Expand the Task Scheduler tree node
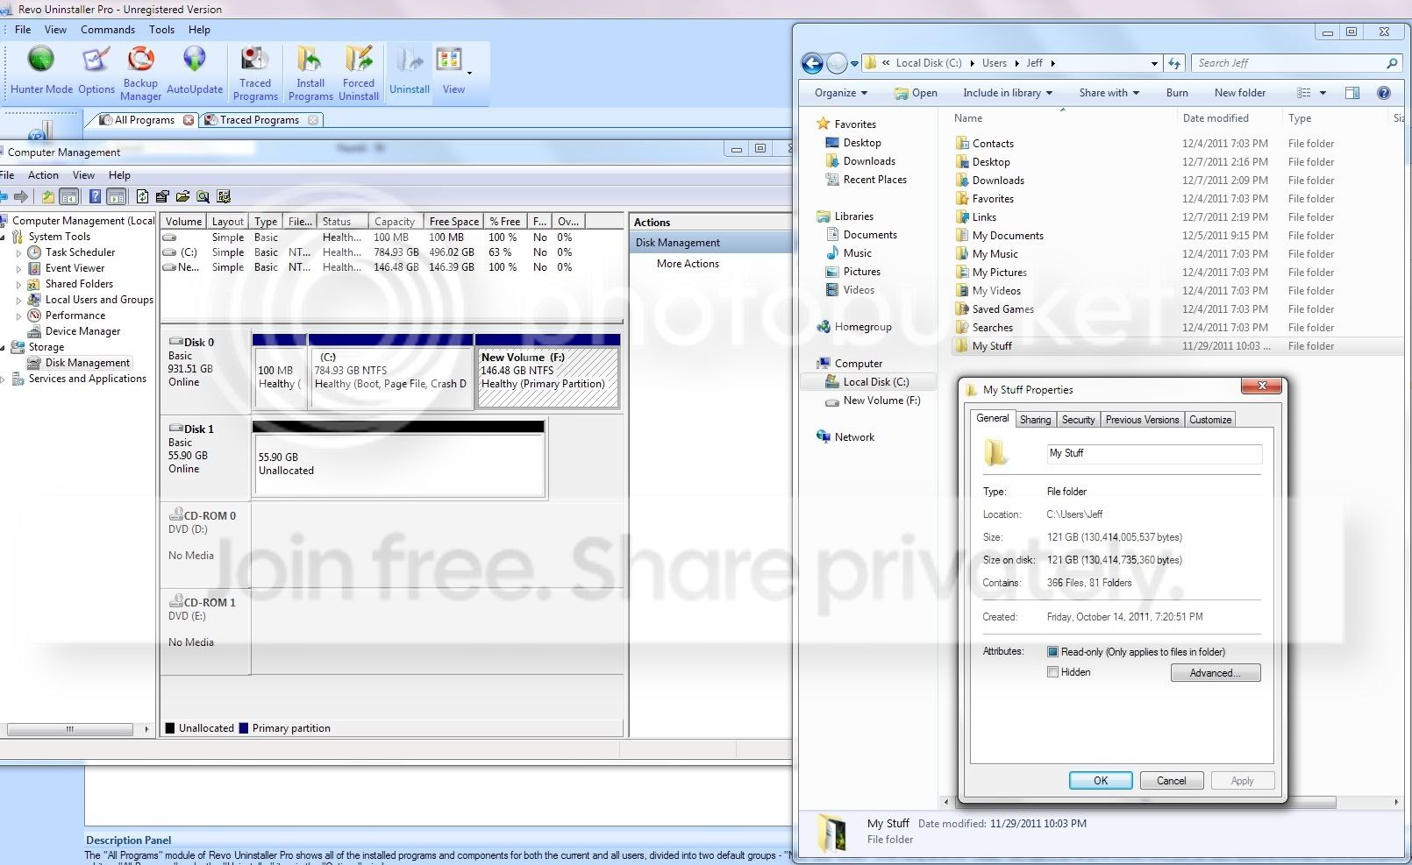 tap(19, 252)
